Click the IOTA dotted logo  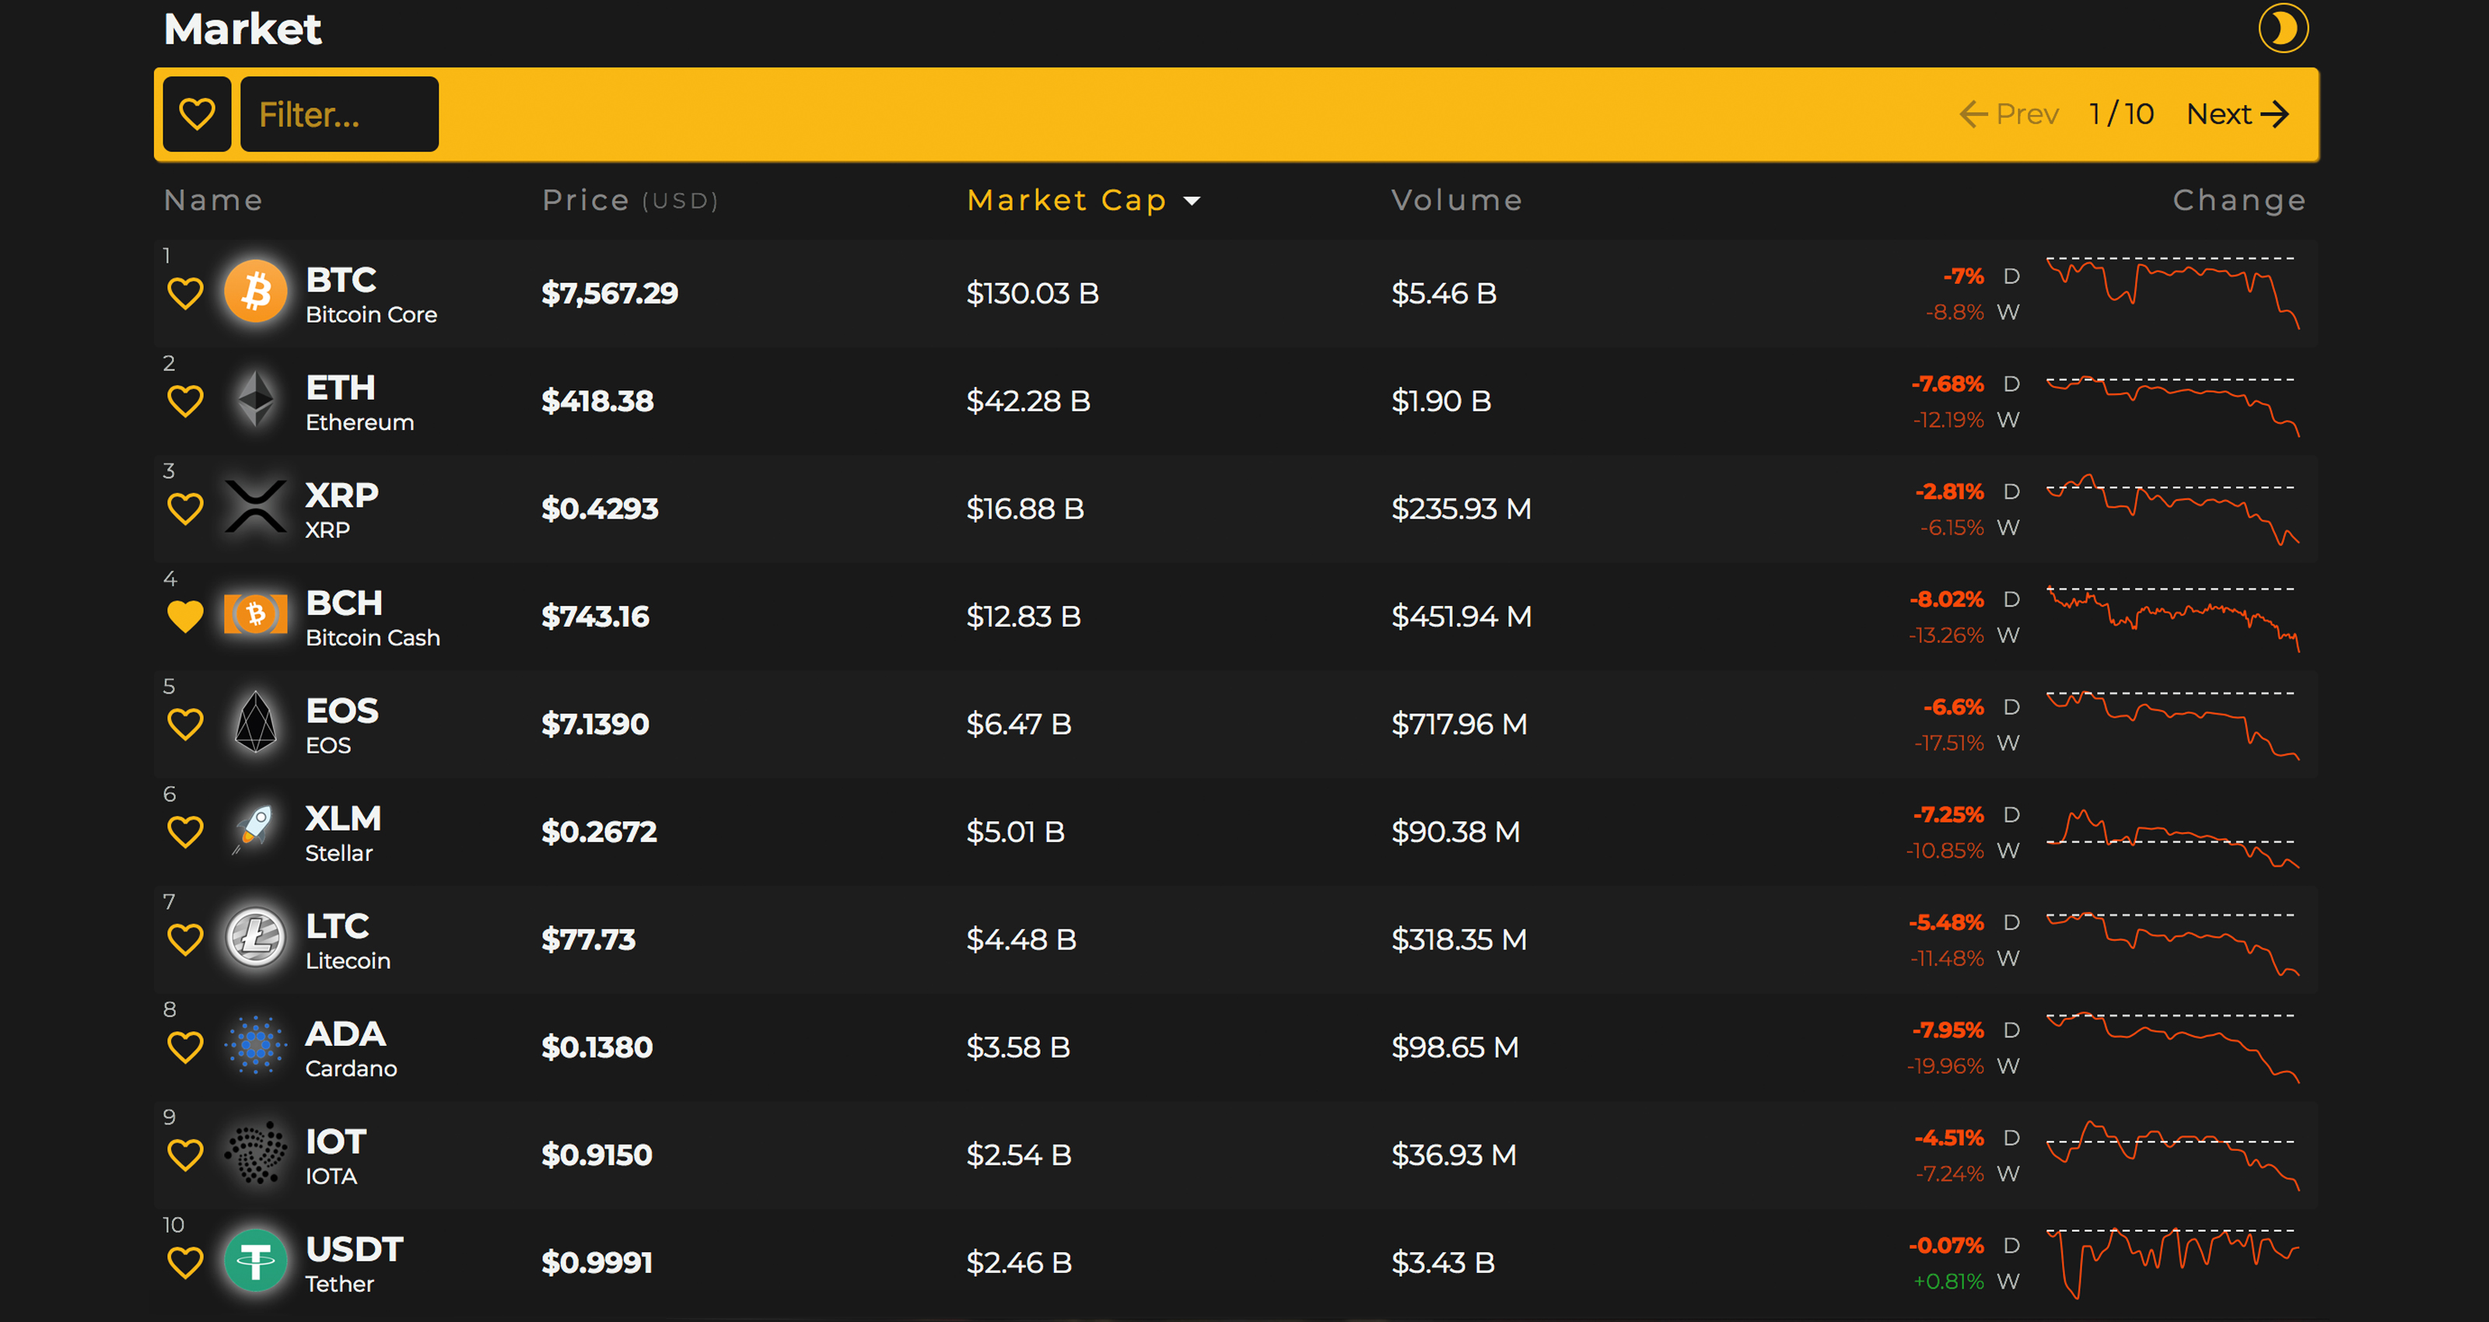(x=256, y=1152)
